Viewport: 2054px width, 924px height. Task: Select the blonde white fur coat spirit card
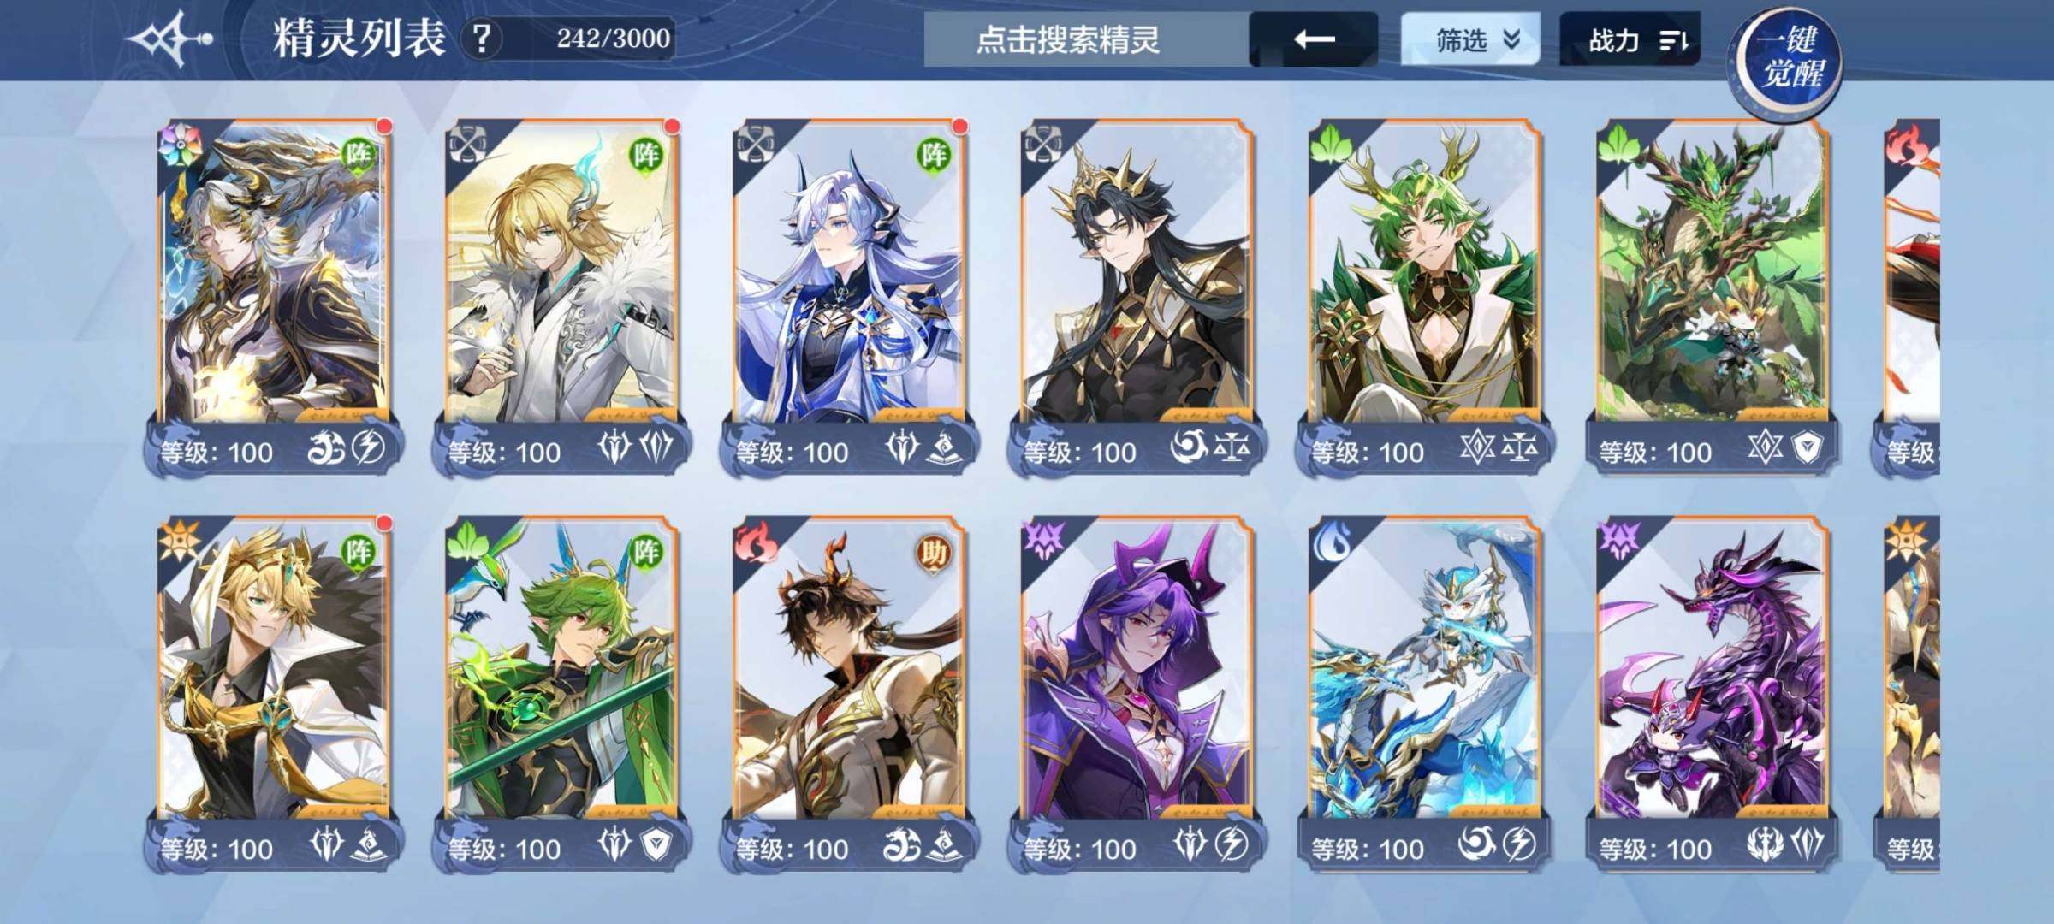tap(561, 295)
